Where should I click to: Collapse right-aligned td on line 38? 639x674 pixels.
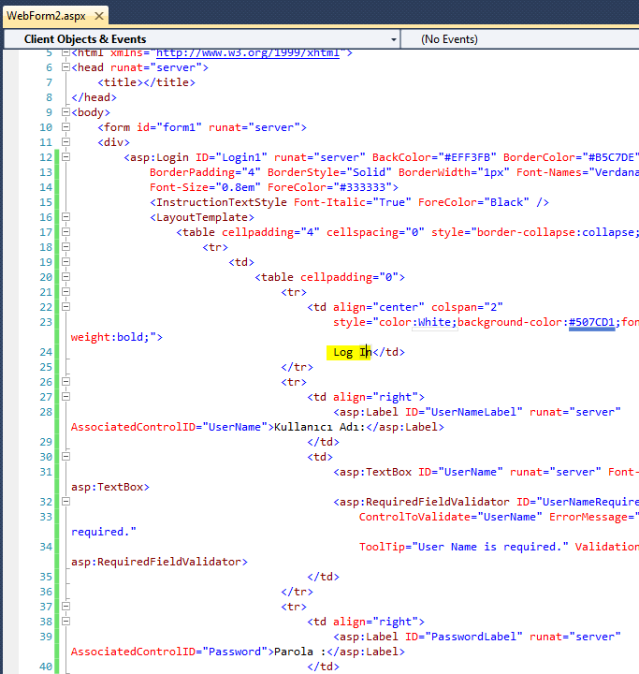pos(65,622)
